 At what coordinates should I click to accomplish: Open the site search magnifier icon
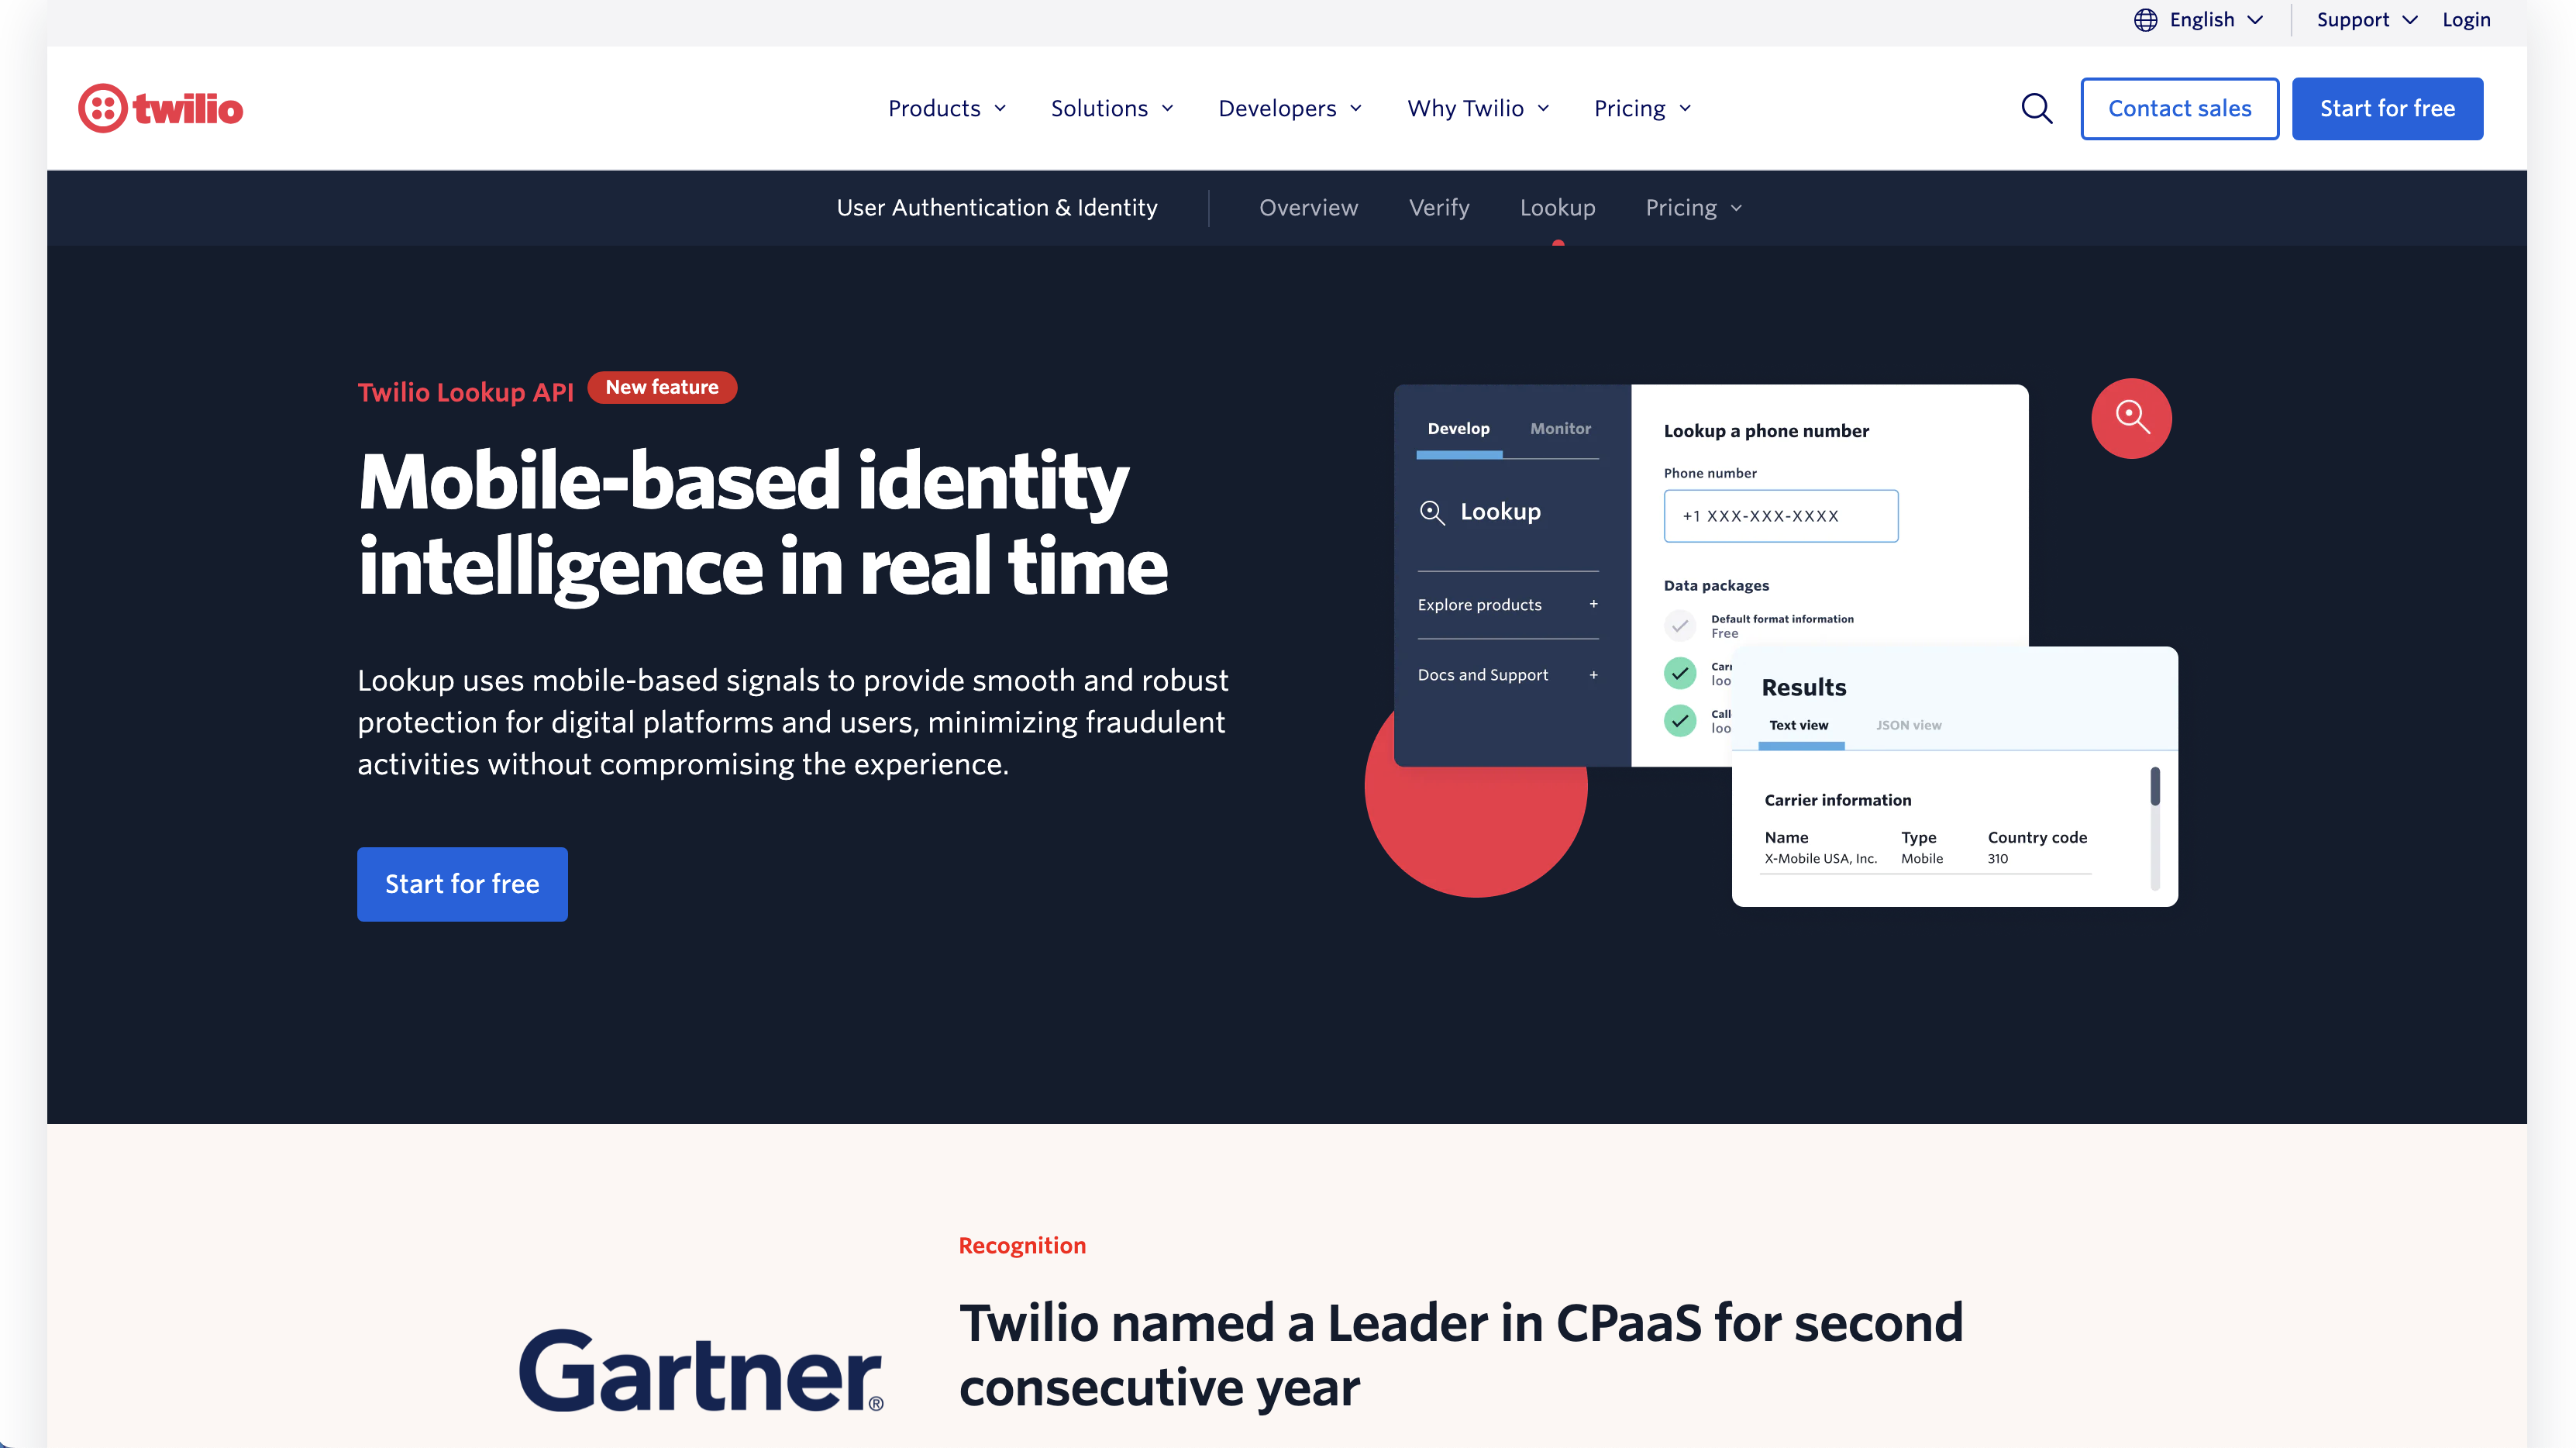pyautogui.click(x=2036, y=108)
